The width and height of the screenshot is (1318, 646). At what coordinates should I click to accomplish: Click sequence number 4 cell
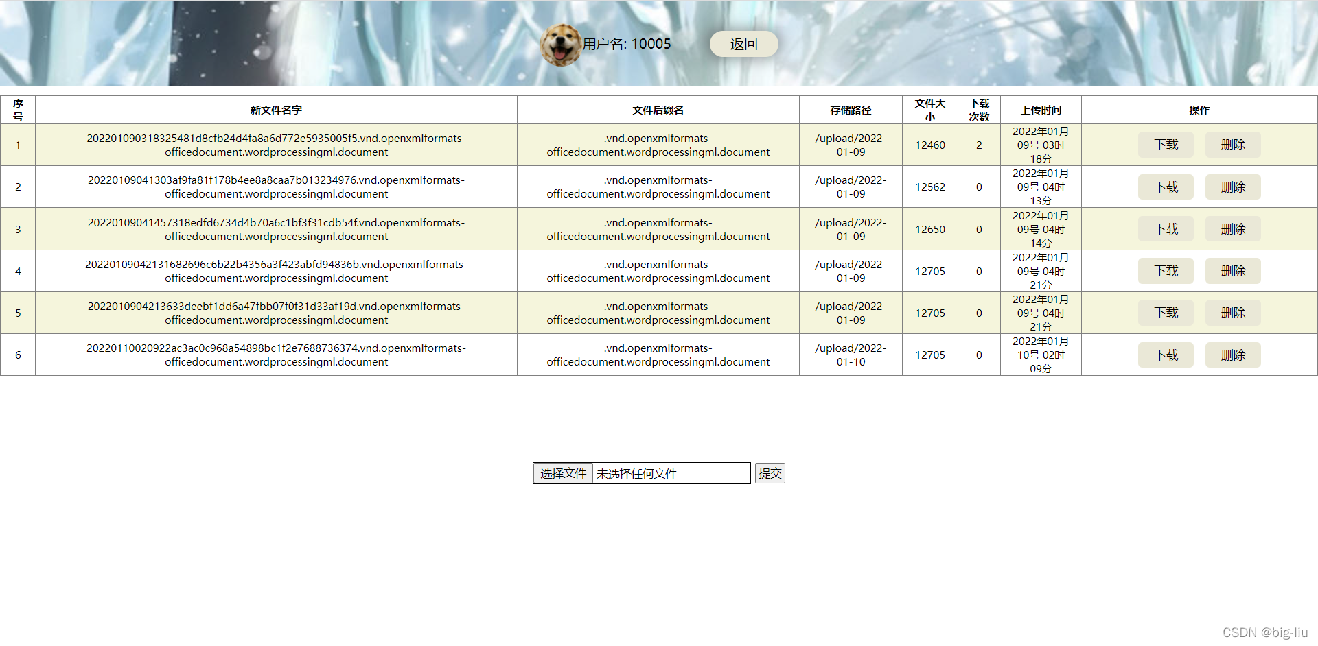pyautogui.click(x=18, y=271)
